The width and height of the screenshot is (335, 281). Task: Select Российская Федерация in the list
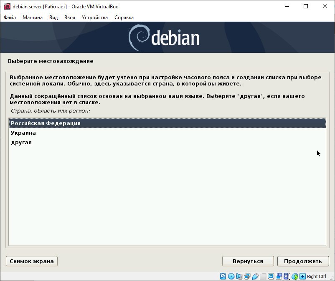pyautogui.click(x=167, y=123)
